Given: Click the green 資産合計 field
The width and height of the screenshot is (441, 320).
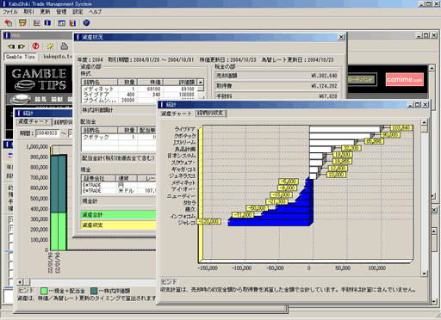Looking at the screenshot, I should [x=118, y=215].
